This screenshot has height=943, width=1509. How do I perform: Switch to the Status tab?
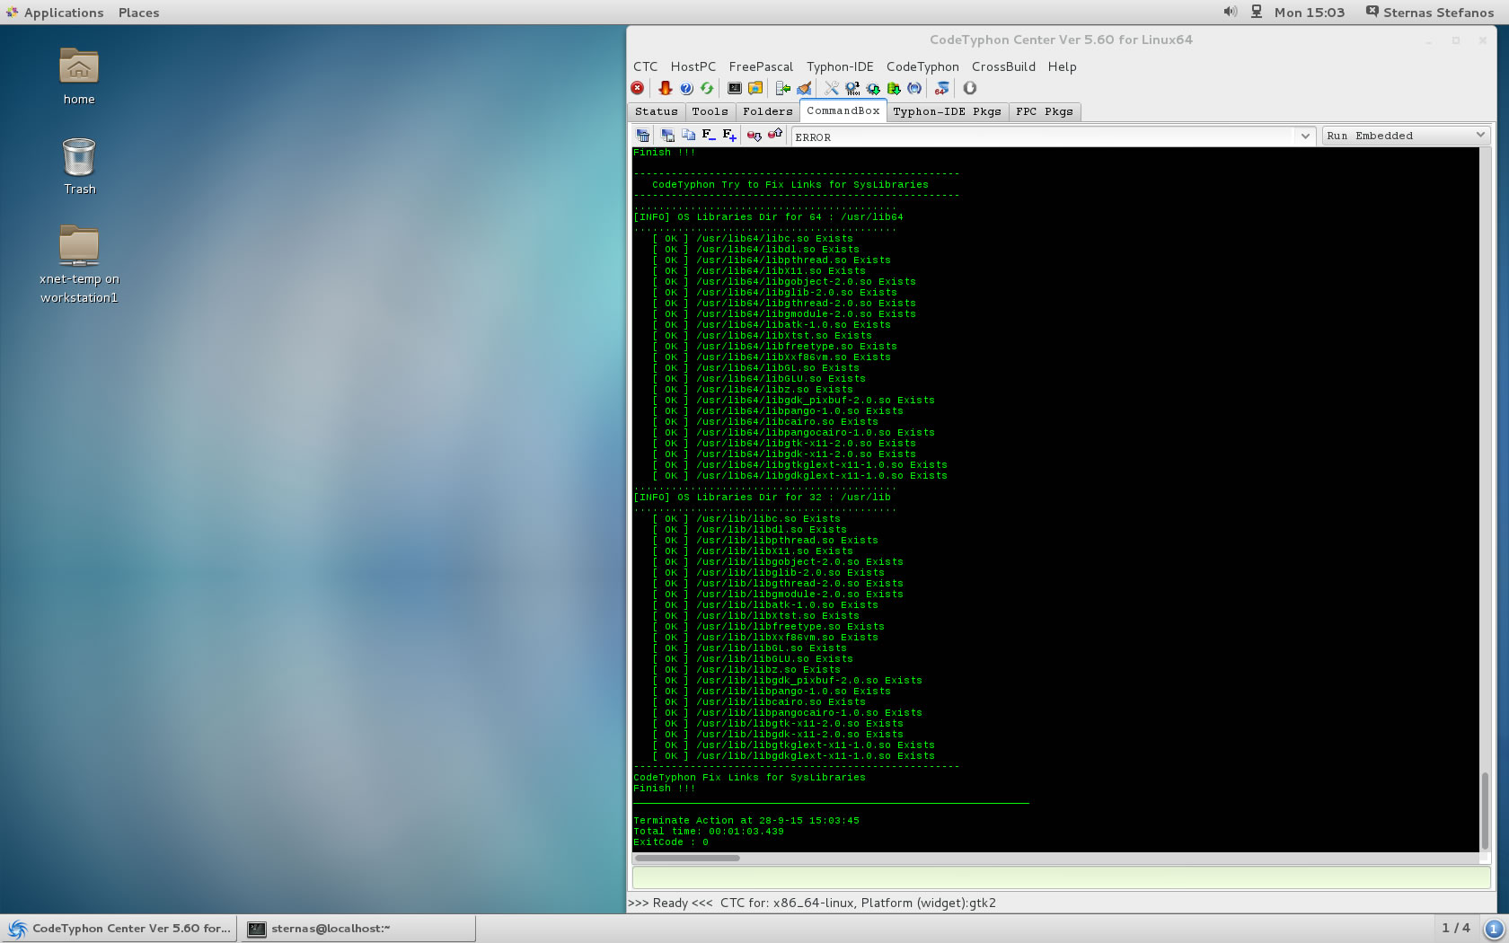[656, 111]
